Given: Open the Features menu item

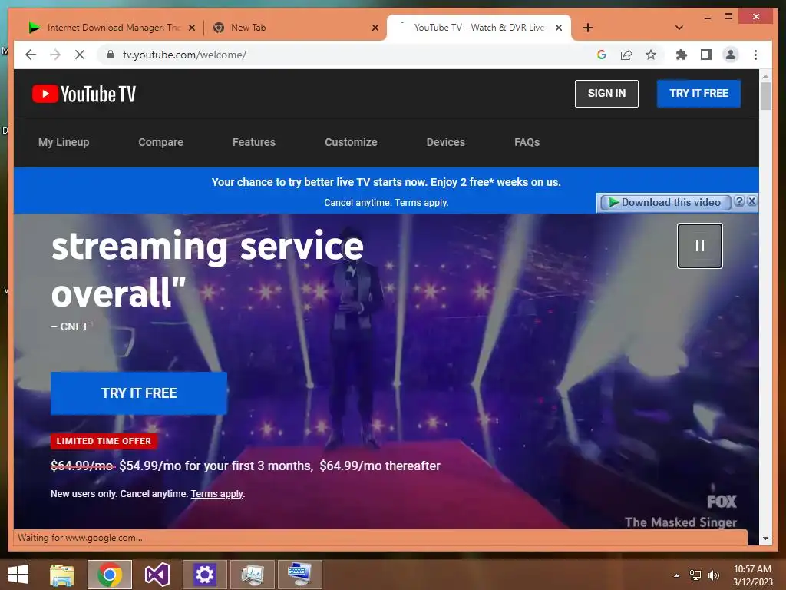Looking at the screenshot, I should click(x=253, y=142).
